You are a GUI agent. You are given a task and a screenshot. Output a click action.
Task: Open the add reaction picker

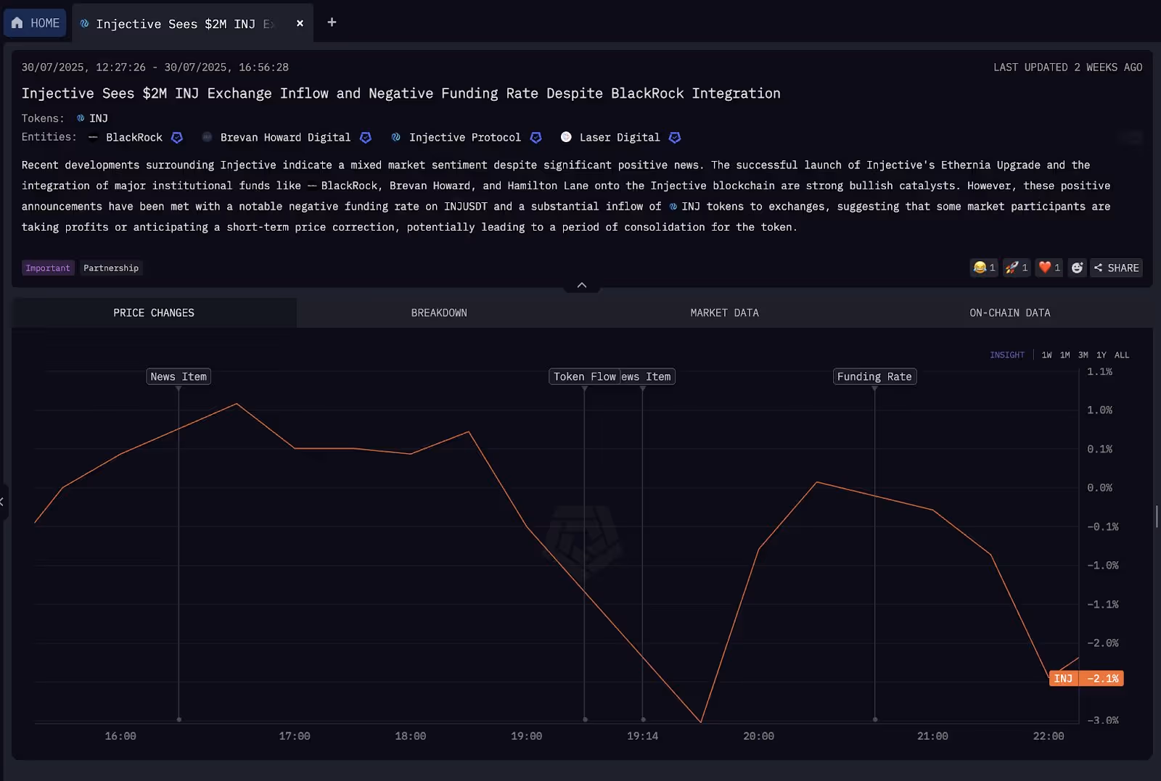(1077, 268)
